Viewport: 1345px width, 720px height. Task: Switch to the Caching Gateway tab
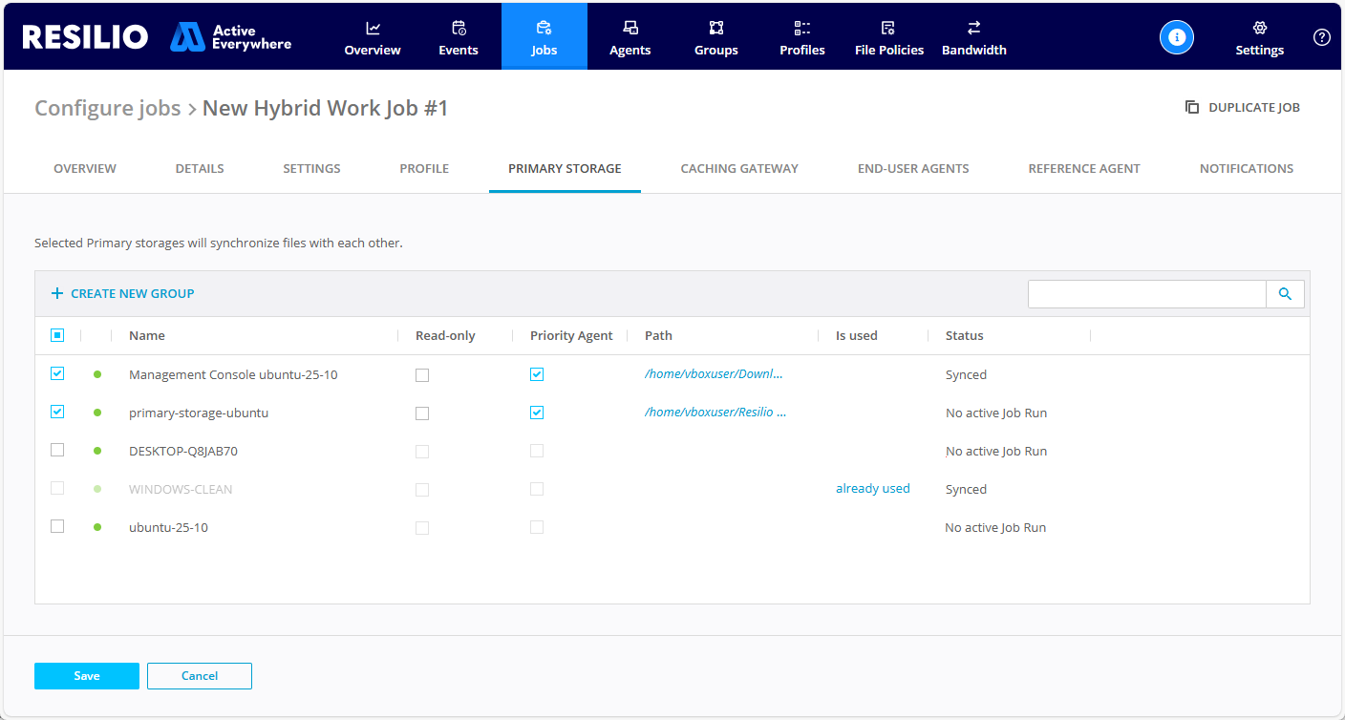click(739, 168)
